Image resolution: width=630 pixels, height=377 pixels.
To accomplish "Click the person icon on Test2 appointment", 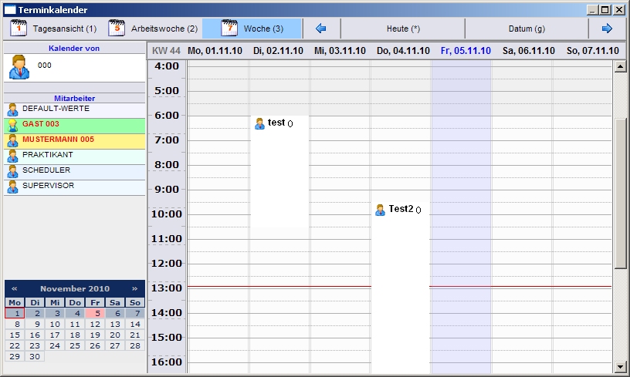I will (380, 210).
